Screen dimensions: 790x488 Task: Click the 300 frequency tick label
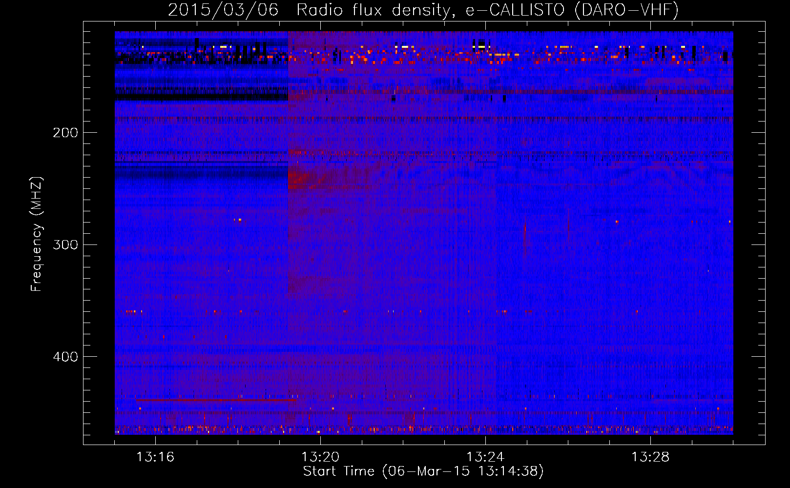[x=65, y=244]
